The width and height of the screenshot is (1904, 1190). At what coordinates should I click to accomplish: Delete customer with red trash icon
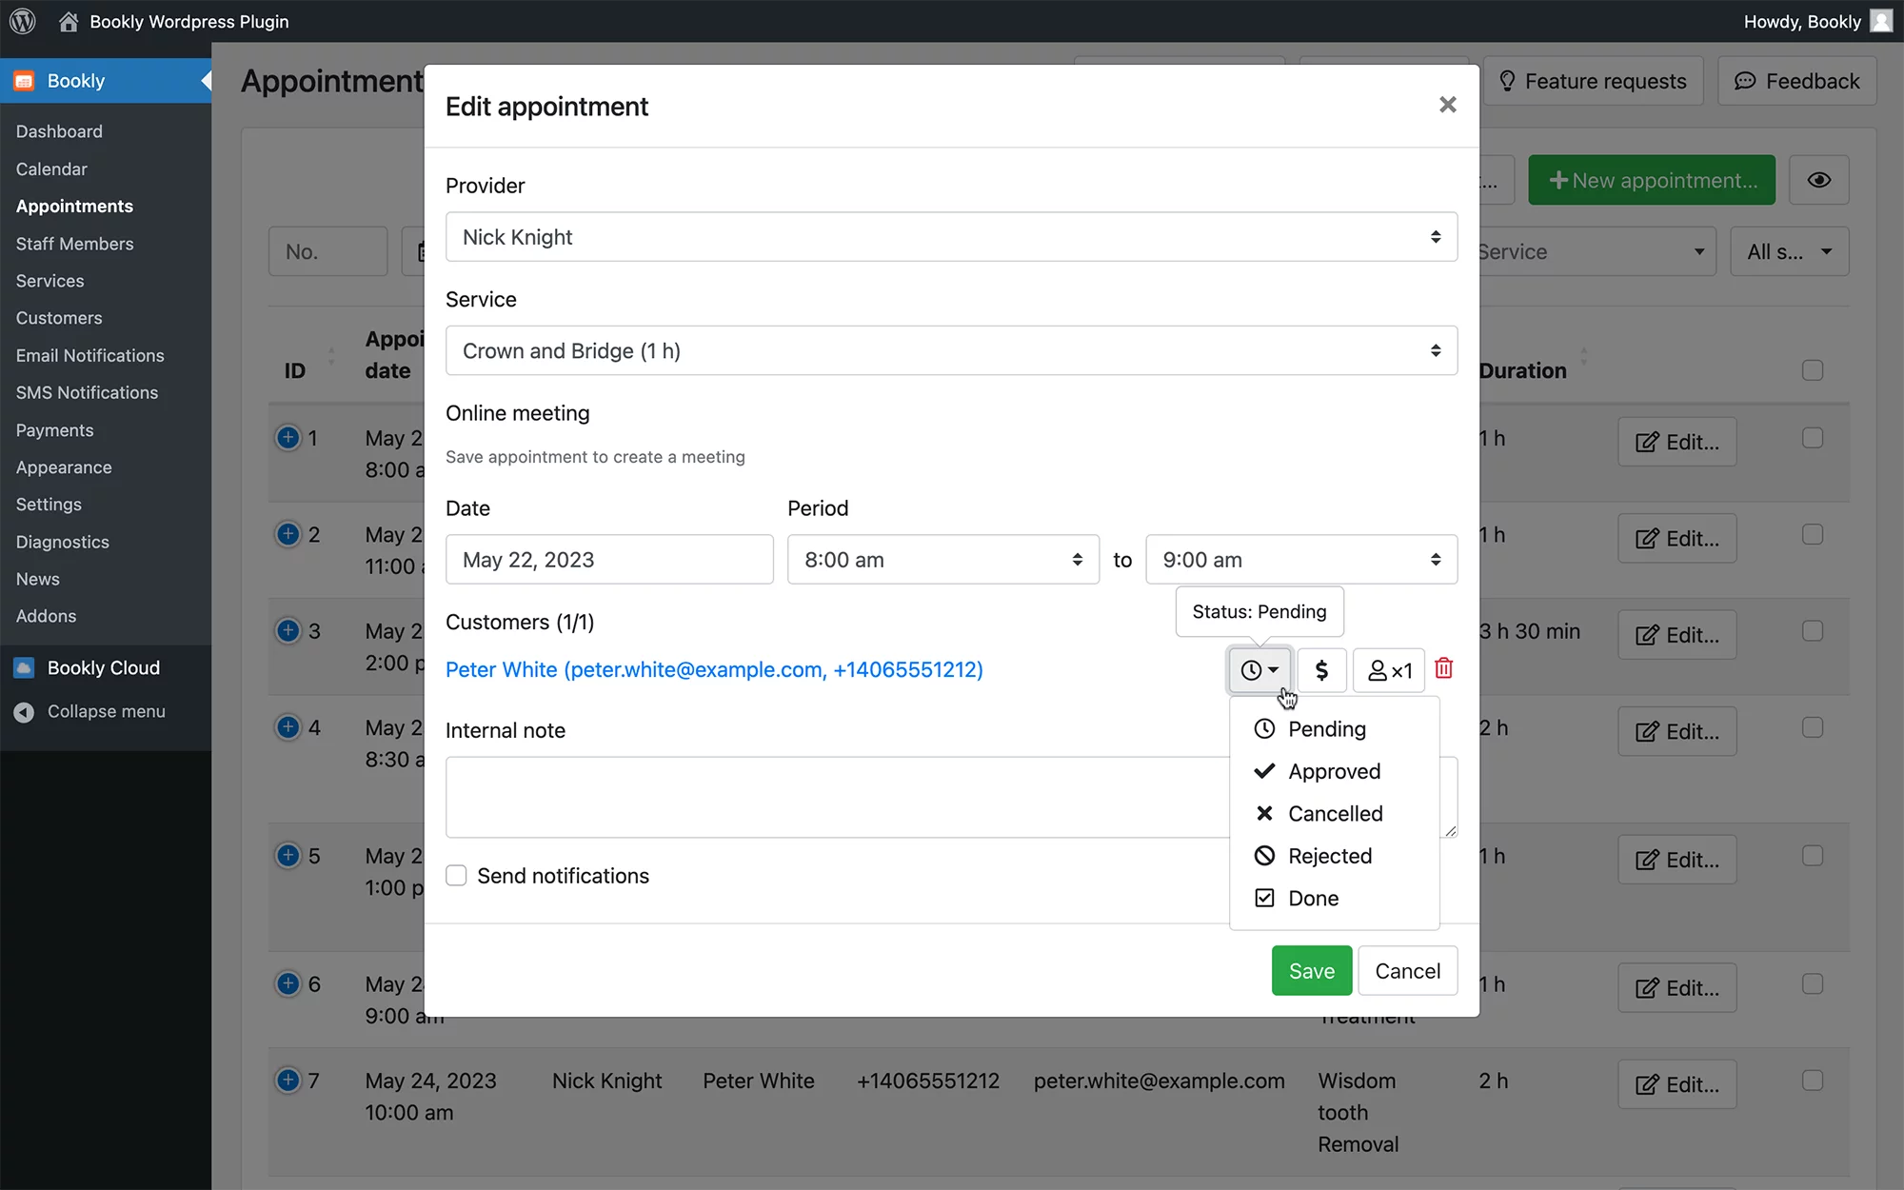click(x=1444, y=668)
